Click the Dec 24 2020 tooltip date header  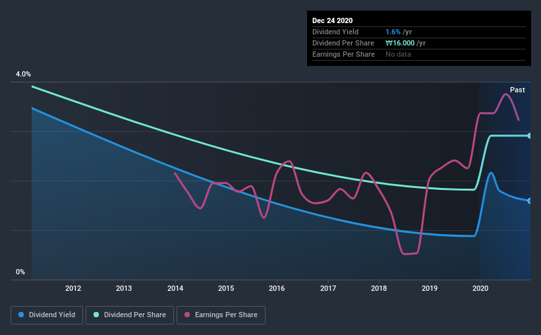[x=332, y=20]
